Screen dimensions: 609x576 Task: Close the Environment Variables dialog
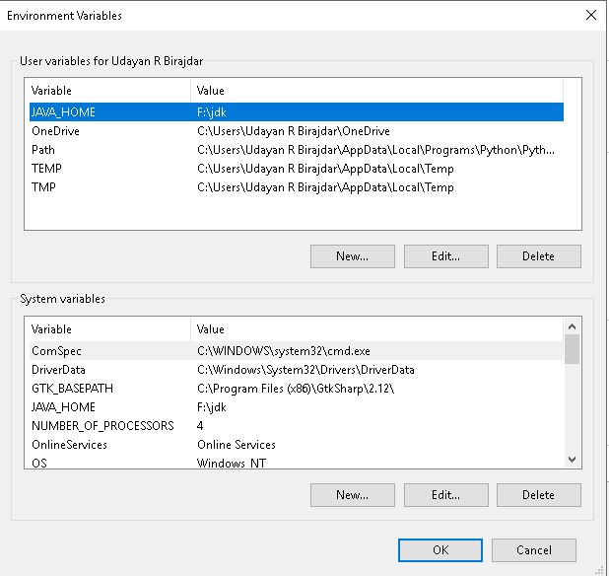pyautogui.click(x=590, y=15)
